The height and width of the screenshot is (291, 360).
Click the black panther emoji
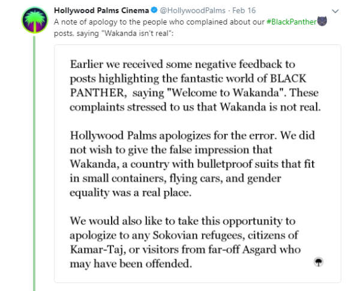322,22
